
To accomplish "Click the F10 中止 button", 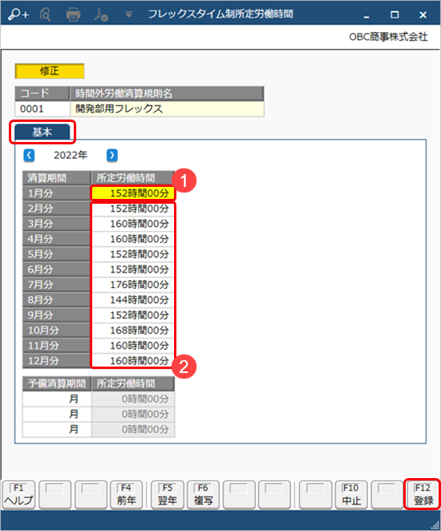I will 351,494.
